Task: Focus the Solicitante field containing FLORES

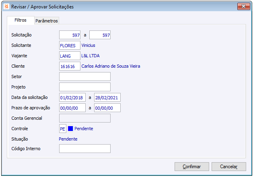Action: coord(70,45)
